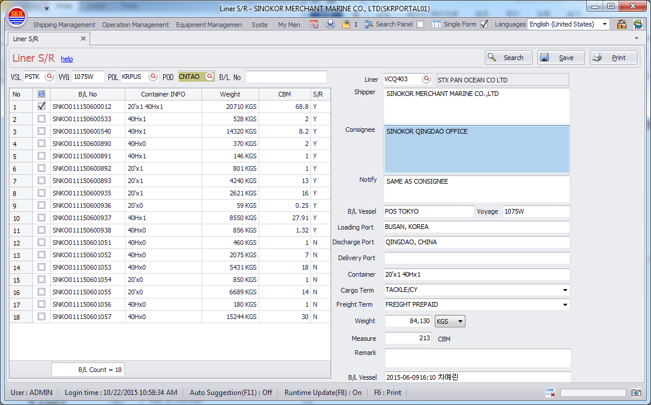Open the Shipping Management menu
The height and width of the screenshot is (405, 651).
click(x=64, y=25)
